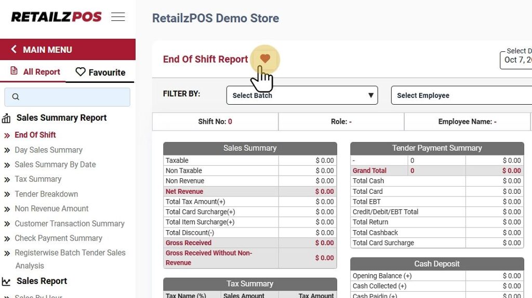Open Customer Transaction Summary report
Viewport: 532px width, 298px height.
pyautogui.click(x=69, y=223)
